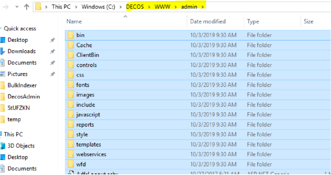Screen dimensions: 331x175
Task: Expand the chevron after Windows (C:)
Action: point(121,7)
